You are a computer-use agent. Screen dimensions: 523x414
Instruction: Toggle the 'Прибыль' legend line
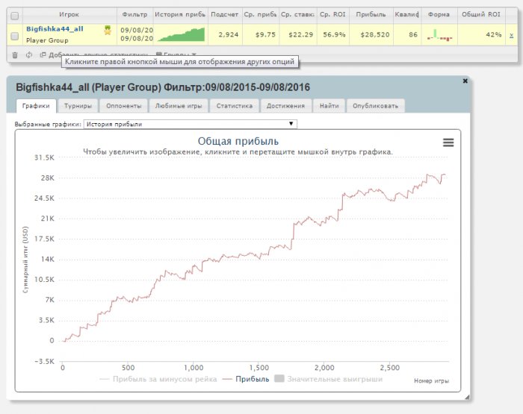(x=246, y=379)
